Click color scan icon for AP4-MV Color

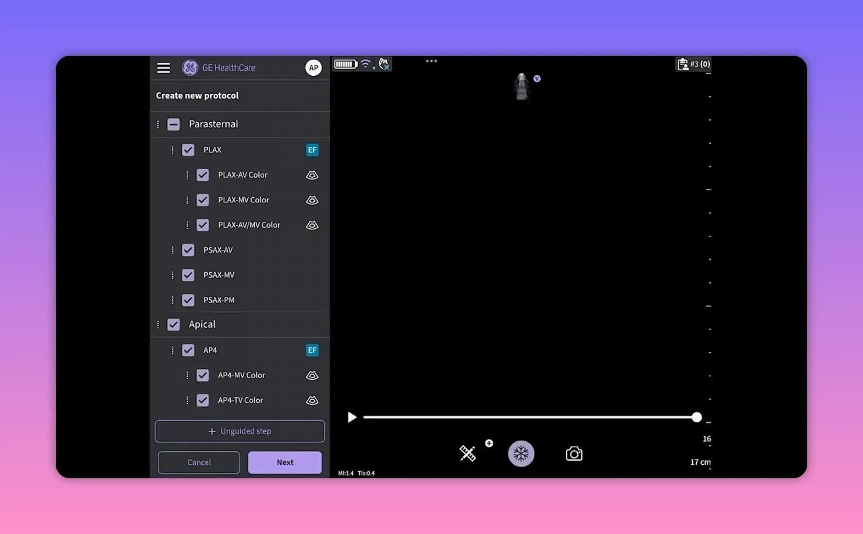tap(312, 376)
